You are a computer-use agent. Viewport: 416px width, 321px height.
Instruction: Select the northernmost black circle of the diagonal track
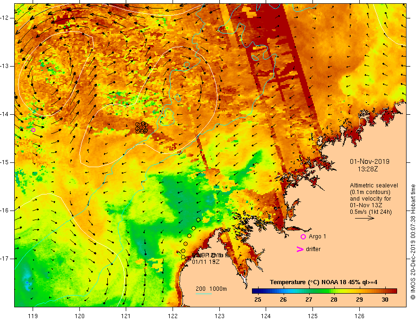(x=198, y=220)
